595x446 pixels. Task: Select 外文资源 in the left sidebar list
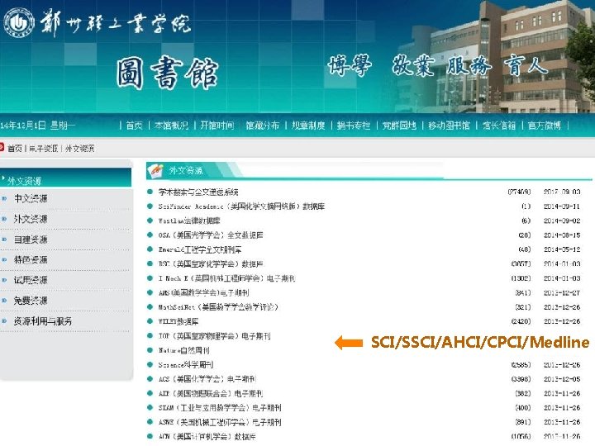click(31, 219)
